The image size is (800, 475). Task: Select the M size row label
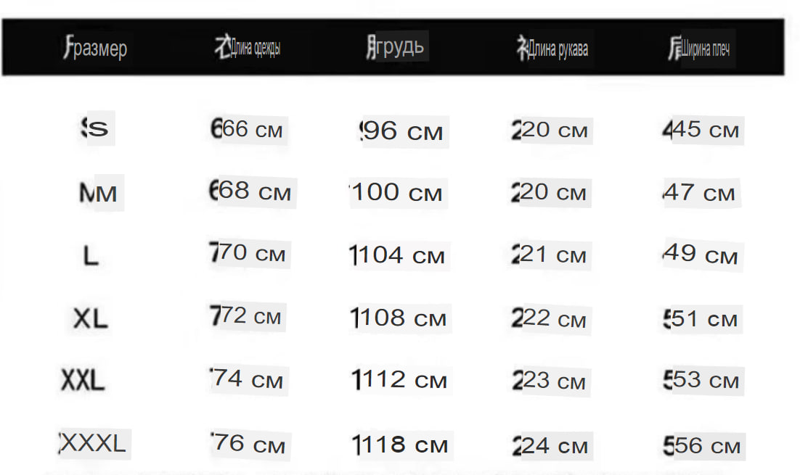pyautogui.click(x=98, y=193)
